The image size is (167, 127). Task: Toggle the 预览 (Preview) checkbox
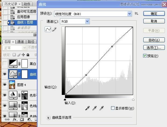click(145, 56)
